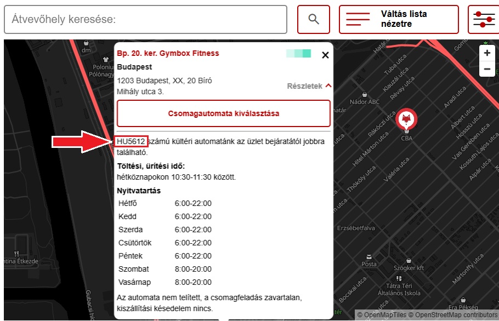Zoom in the map with plus button
The image size is (499, 321).
click(487, 53)
